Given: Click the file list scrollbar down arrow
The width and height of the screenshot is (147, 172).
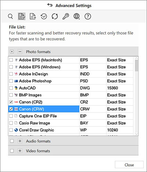Looking at the screenshot, I should 136,134.
